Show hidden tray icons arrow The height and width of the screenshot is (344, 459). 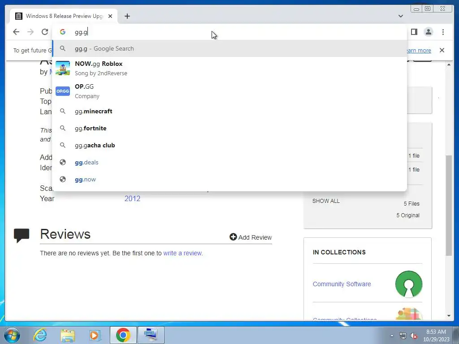pos(392,335)
